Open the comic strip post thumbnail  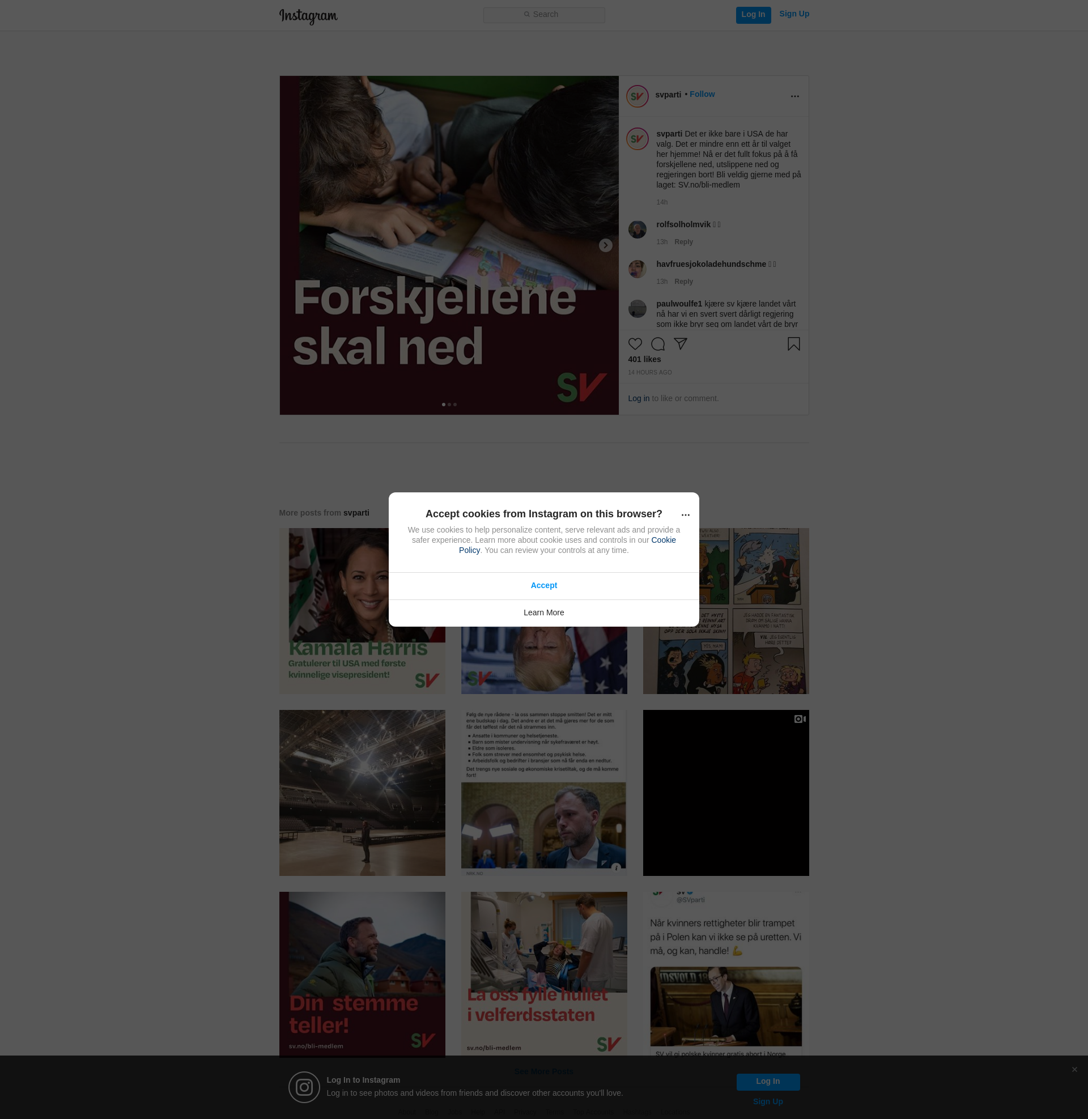coord(726,611)
